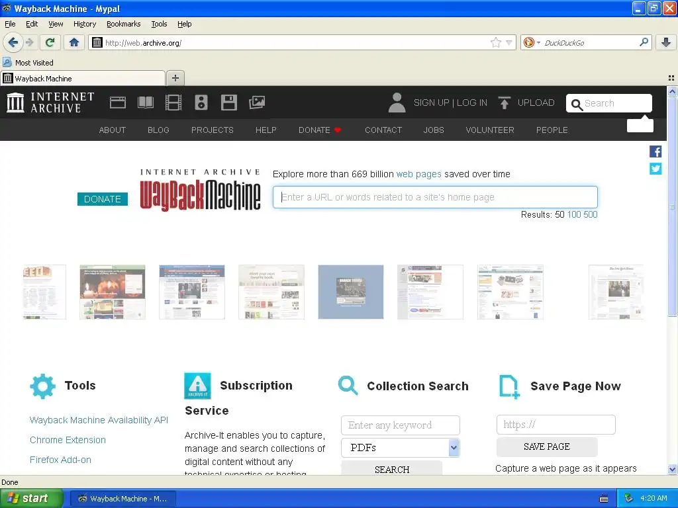678x508 pixels.
Task: Click the magnifier in DuckDuckGo box
Action: [644, 42]
